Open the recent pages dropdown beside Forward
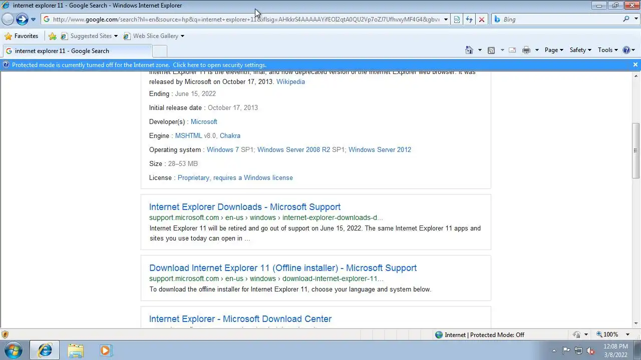 (x=33, y=19)
